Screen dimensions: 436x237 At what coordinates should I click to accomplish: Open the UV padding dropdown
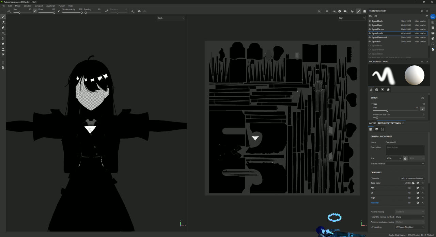pos(410,227)
